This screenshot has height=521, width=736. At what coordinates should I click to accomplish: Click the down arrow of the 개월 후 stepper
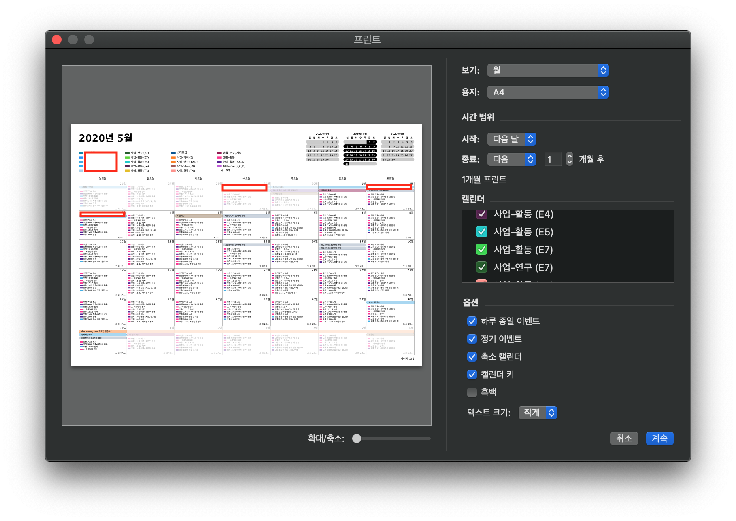point(570,163)
